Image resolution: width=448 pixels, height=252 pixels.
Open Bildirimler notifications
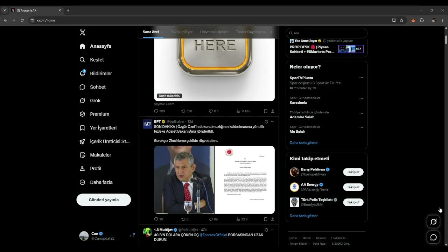click(x=96, y=73)
